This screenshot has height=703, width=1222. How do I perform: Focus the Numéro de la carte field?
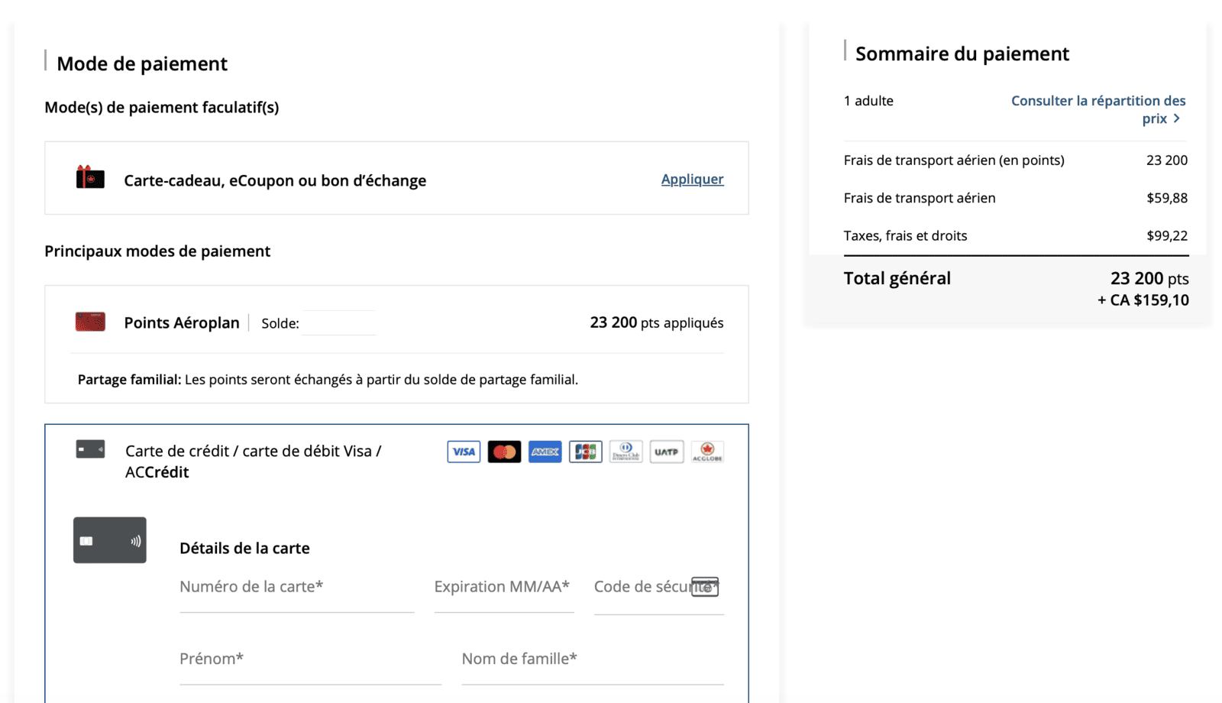click(x=297, y=591)
